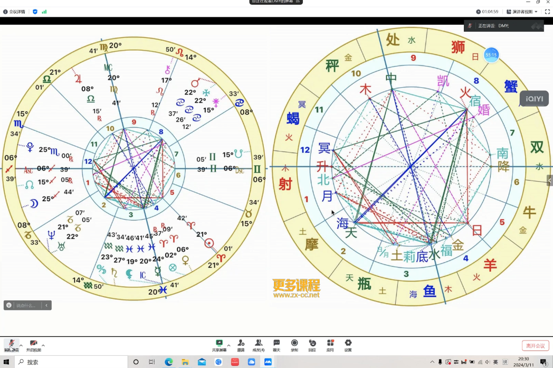
Task: Open the share screen option
Action: point(219,345)
